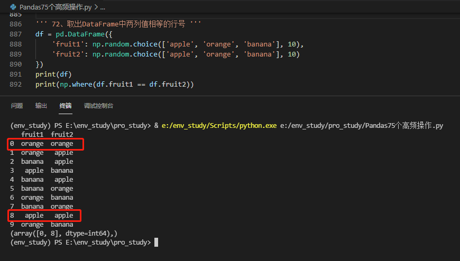Click output row 9 'orange banana'
This screenshot has width=460, height=261.
[41, 225]
